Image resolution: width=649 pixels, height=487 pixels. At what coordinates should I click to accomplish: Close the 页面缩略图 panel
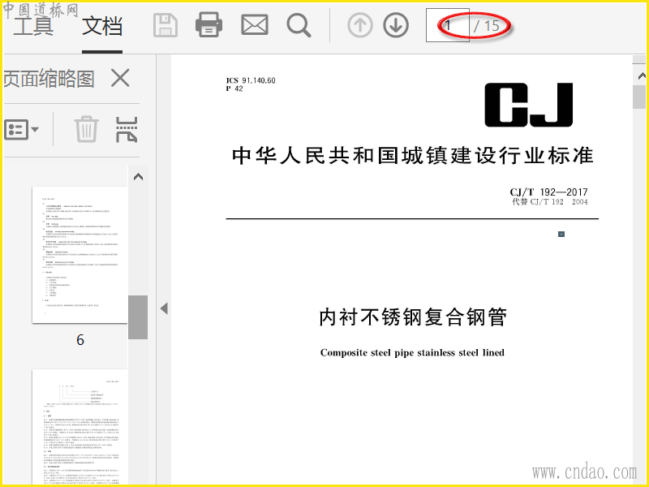(120, 78)
